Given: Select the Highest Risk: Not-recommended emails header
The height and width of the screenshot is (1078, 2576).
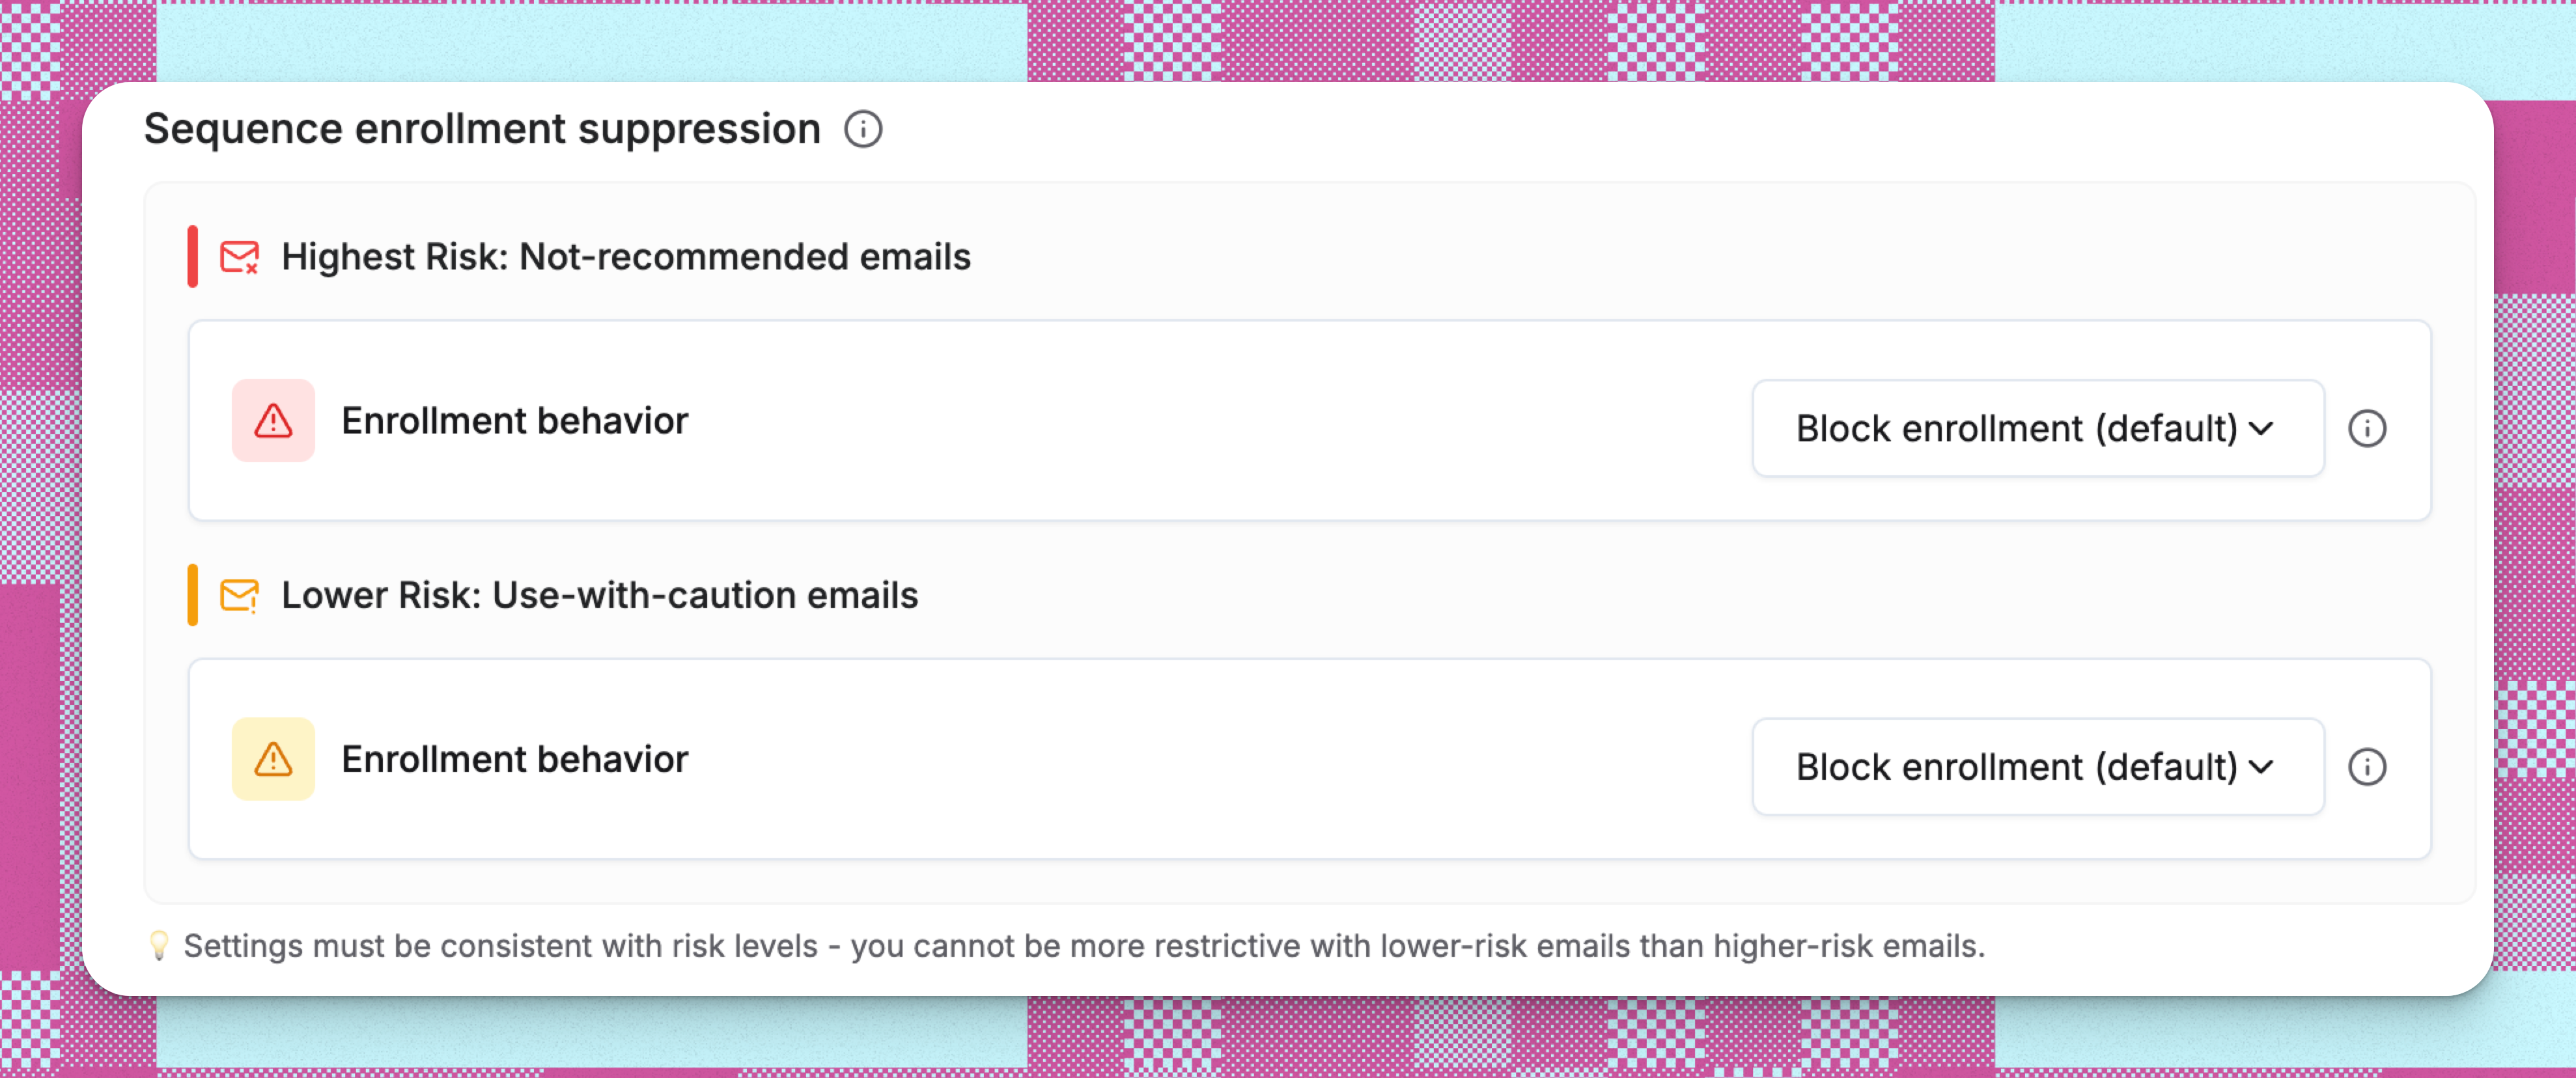Looking at the screenshot, I should point(625,257).
